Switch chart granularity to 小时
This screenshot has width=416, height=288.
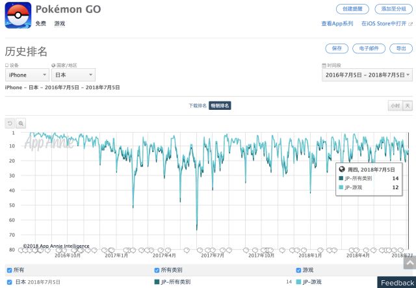click(x=395, y=105)
